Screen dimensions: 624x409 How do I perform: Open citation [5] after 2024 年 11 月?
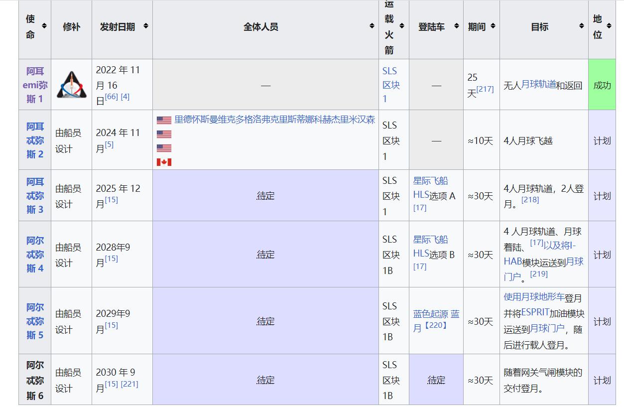109,144
